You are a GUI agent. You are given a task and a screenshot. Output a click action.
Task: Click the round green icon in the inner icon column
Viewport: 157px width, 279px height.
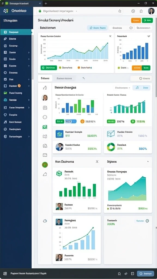click(x=45, y=165)
